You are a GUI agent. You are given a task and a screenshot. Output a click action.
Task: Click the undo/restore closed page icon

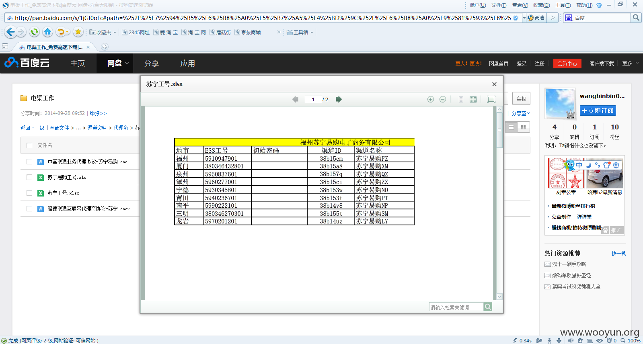coord(61,32)
